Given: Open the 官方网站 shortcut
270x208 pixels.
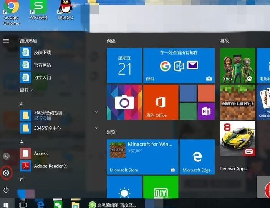Looking at the screenshot, I should pyautogui.click(x=35, y=65).
